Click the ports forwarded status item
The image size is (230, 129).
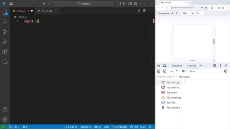[25, 127]
